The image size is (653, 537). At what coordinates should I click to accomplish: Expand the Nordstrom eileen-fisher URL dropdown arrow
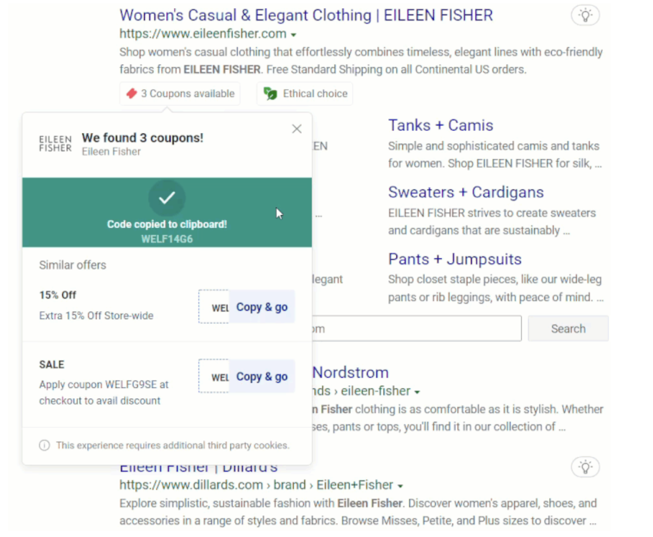coord(417,392)
